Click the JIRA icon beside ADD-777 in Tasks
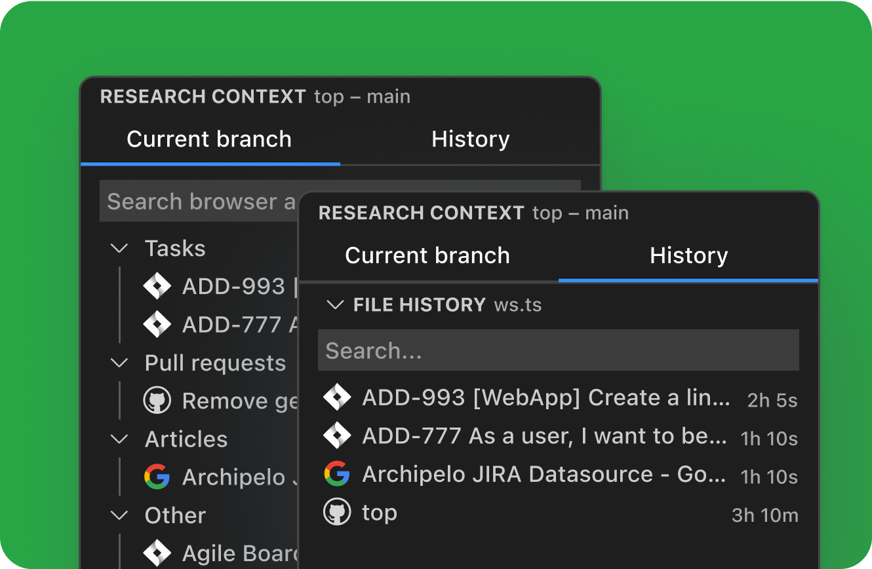The image size is (872, 569). [x=157, y=324]
